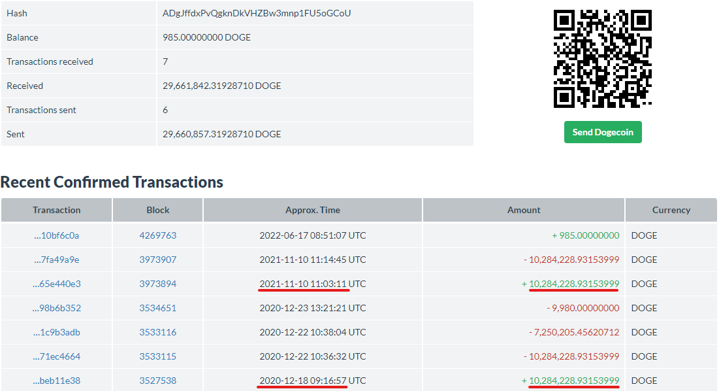Click the Transaction column header
The width and height of the screenshot is (719, 391).
click(56, 210)
